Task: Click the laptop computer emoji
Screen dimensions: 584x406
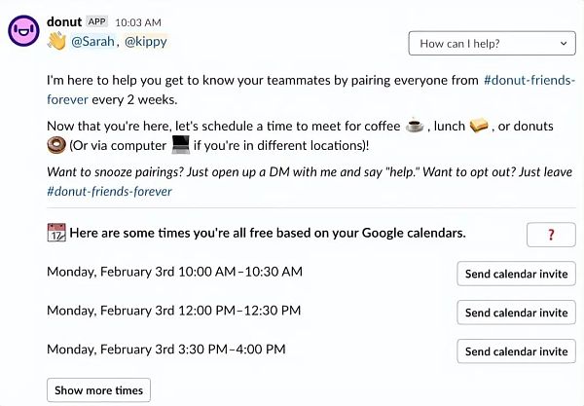Action: pyautogui.click(x=181, y=144)
